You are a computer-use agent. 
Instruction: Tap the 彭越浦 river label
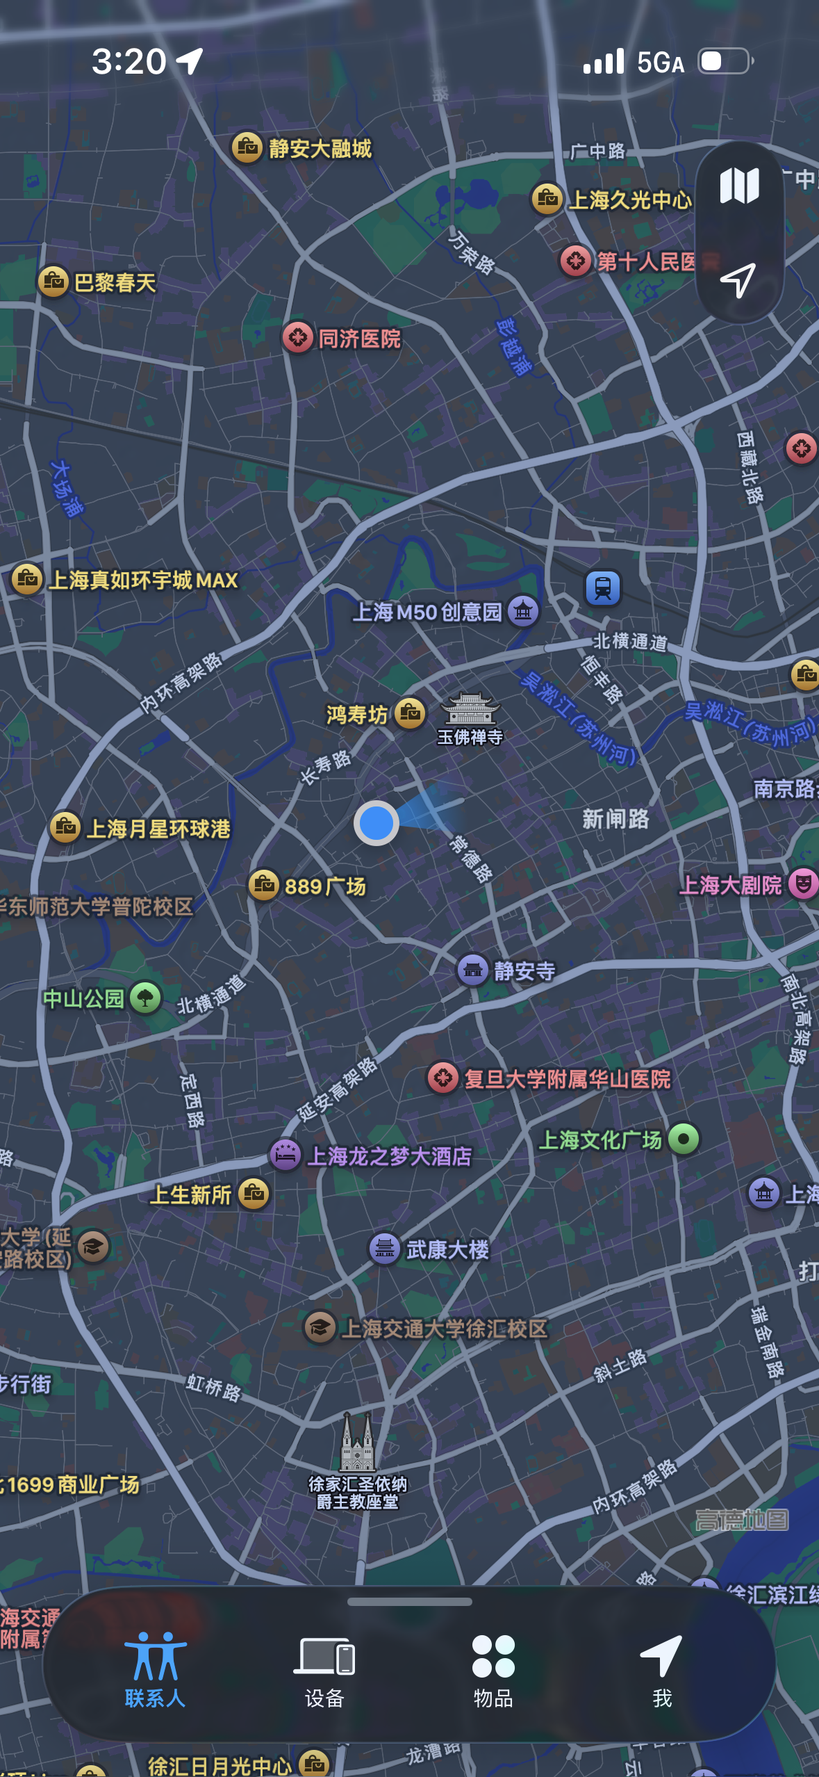[514, 346]
